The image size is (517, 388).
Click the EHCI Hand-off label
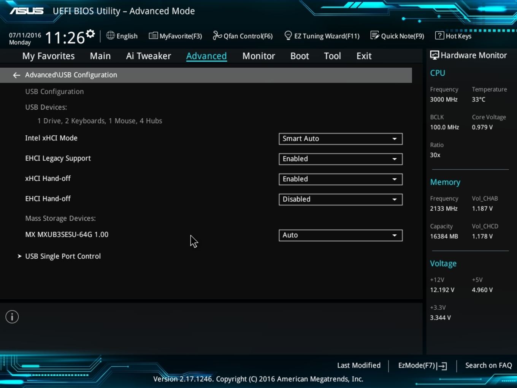pos(48,199)
